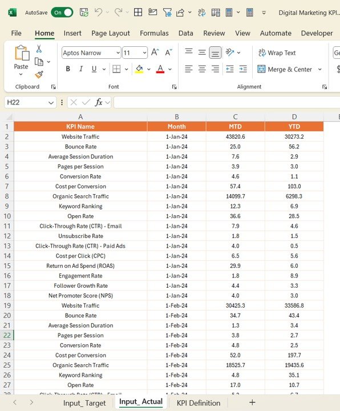Apply the Center horizontal alignment icon

pos(202,69)
